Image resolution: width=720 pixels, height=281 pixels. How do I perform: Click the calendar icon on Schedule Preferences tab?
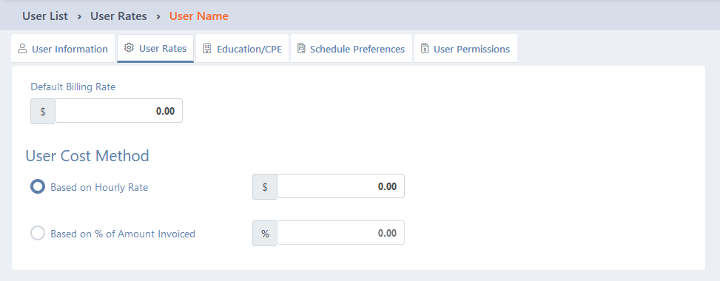point(301,49)
